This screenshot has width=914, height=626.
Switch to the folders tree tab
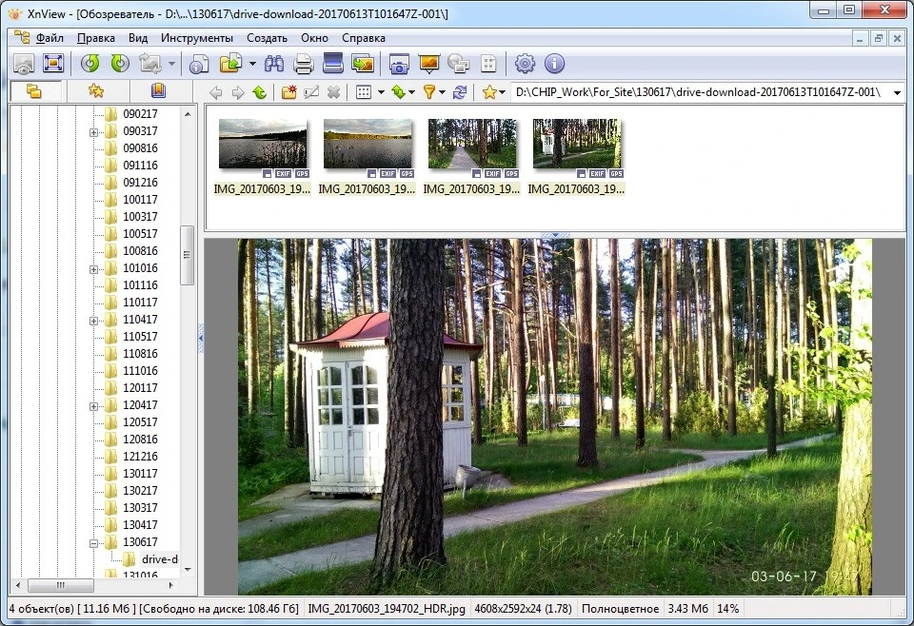(34, 91)
